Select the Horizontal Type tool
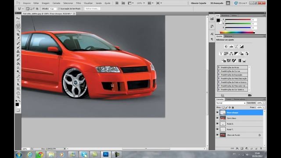The height and width of the screenshot is (158, 281). coord(18,80)
